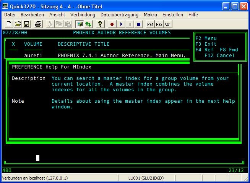Open the Hilfe menu

193,14
